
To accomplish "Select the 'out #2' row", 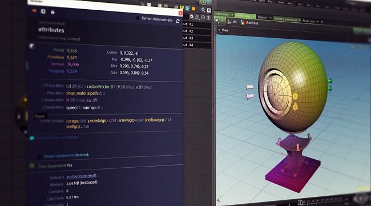I will point(197,31).
